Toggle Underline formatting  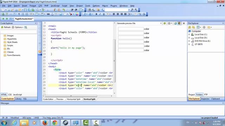[104, 14]
